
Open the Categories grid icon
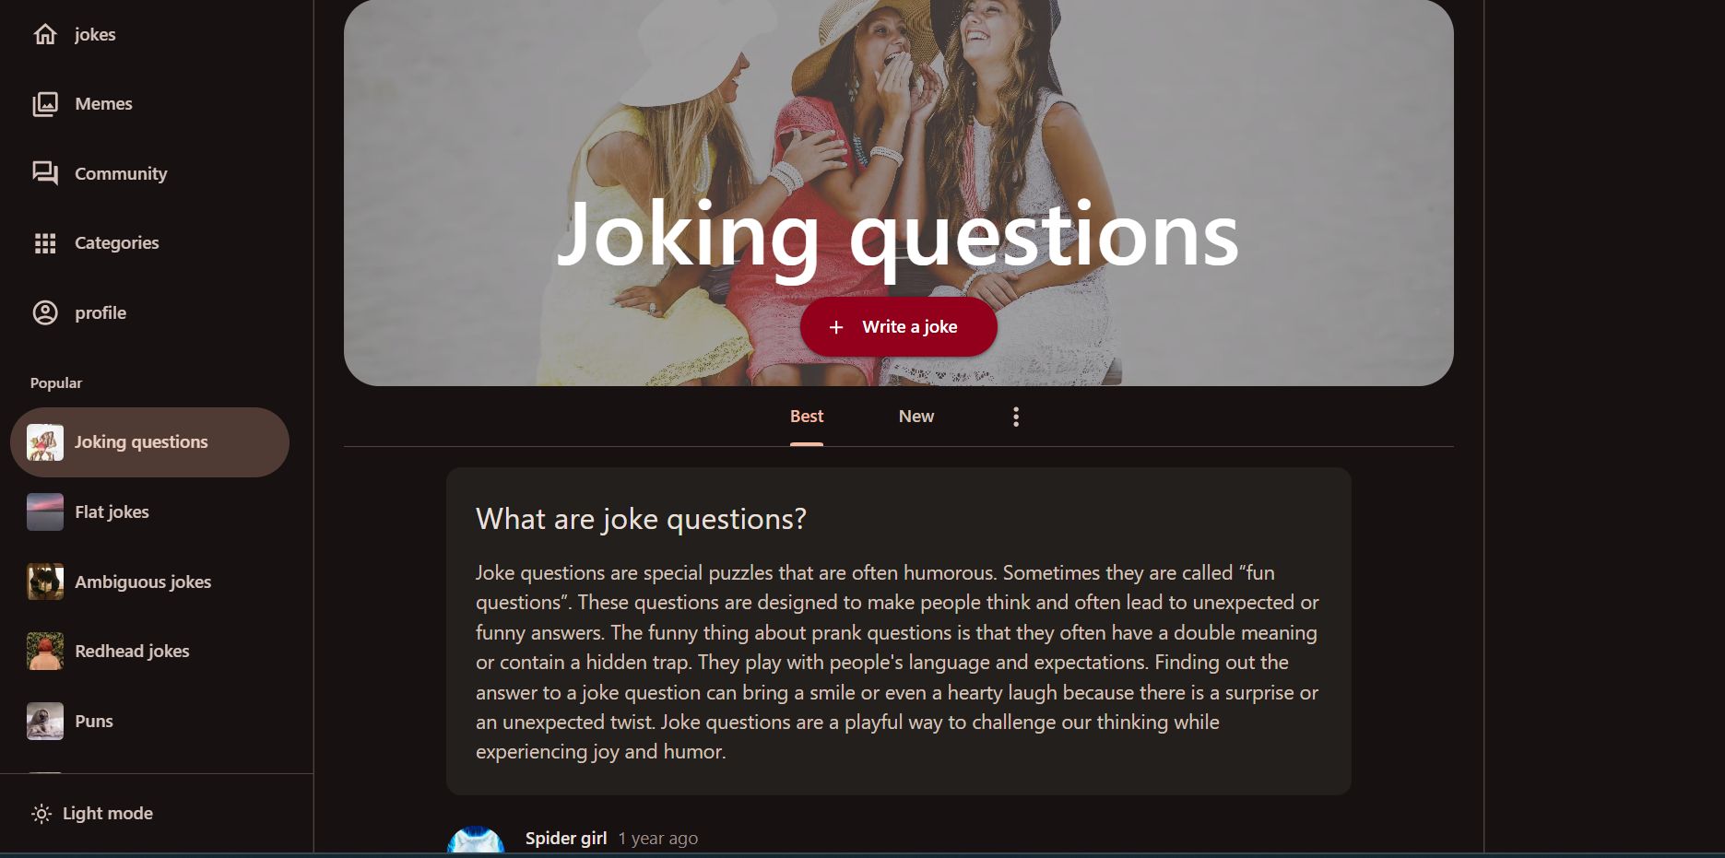click(45, 243)
